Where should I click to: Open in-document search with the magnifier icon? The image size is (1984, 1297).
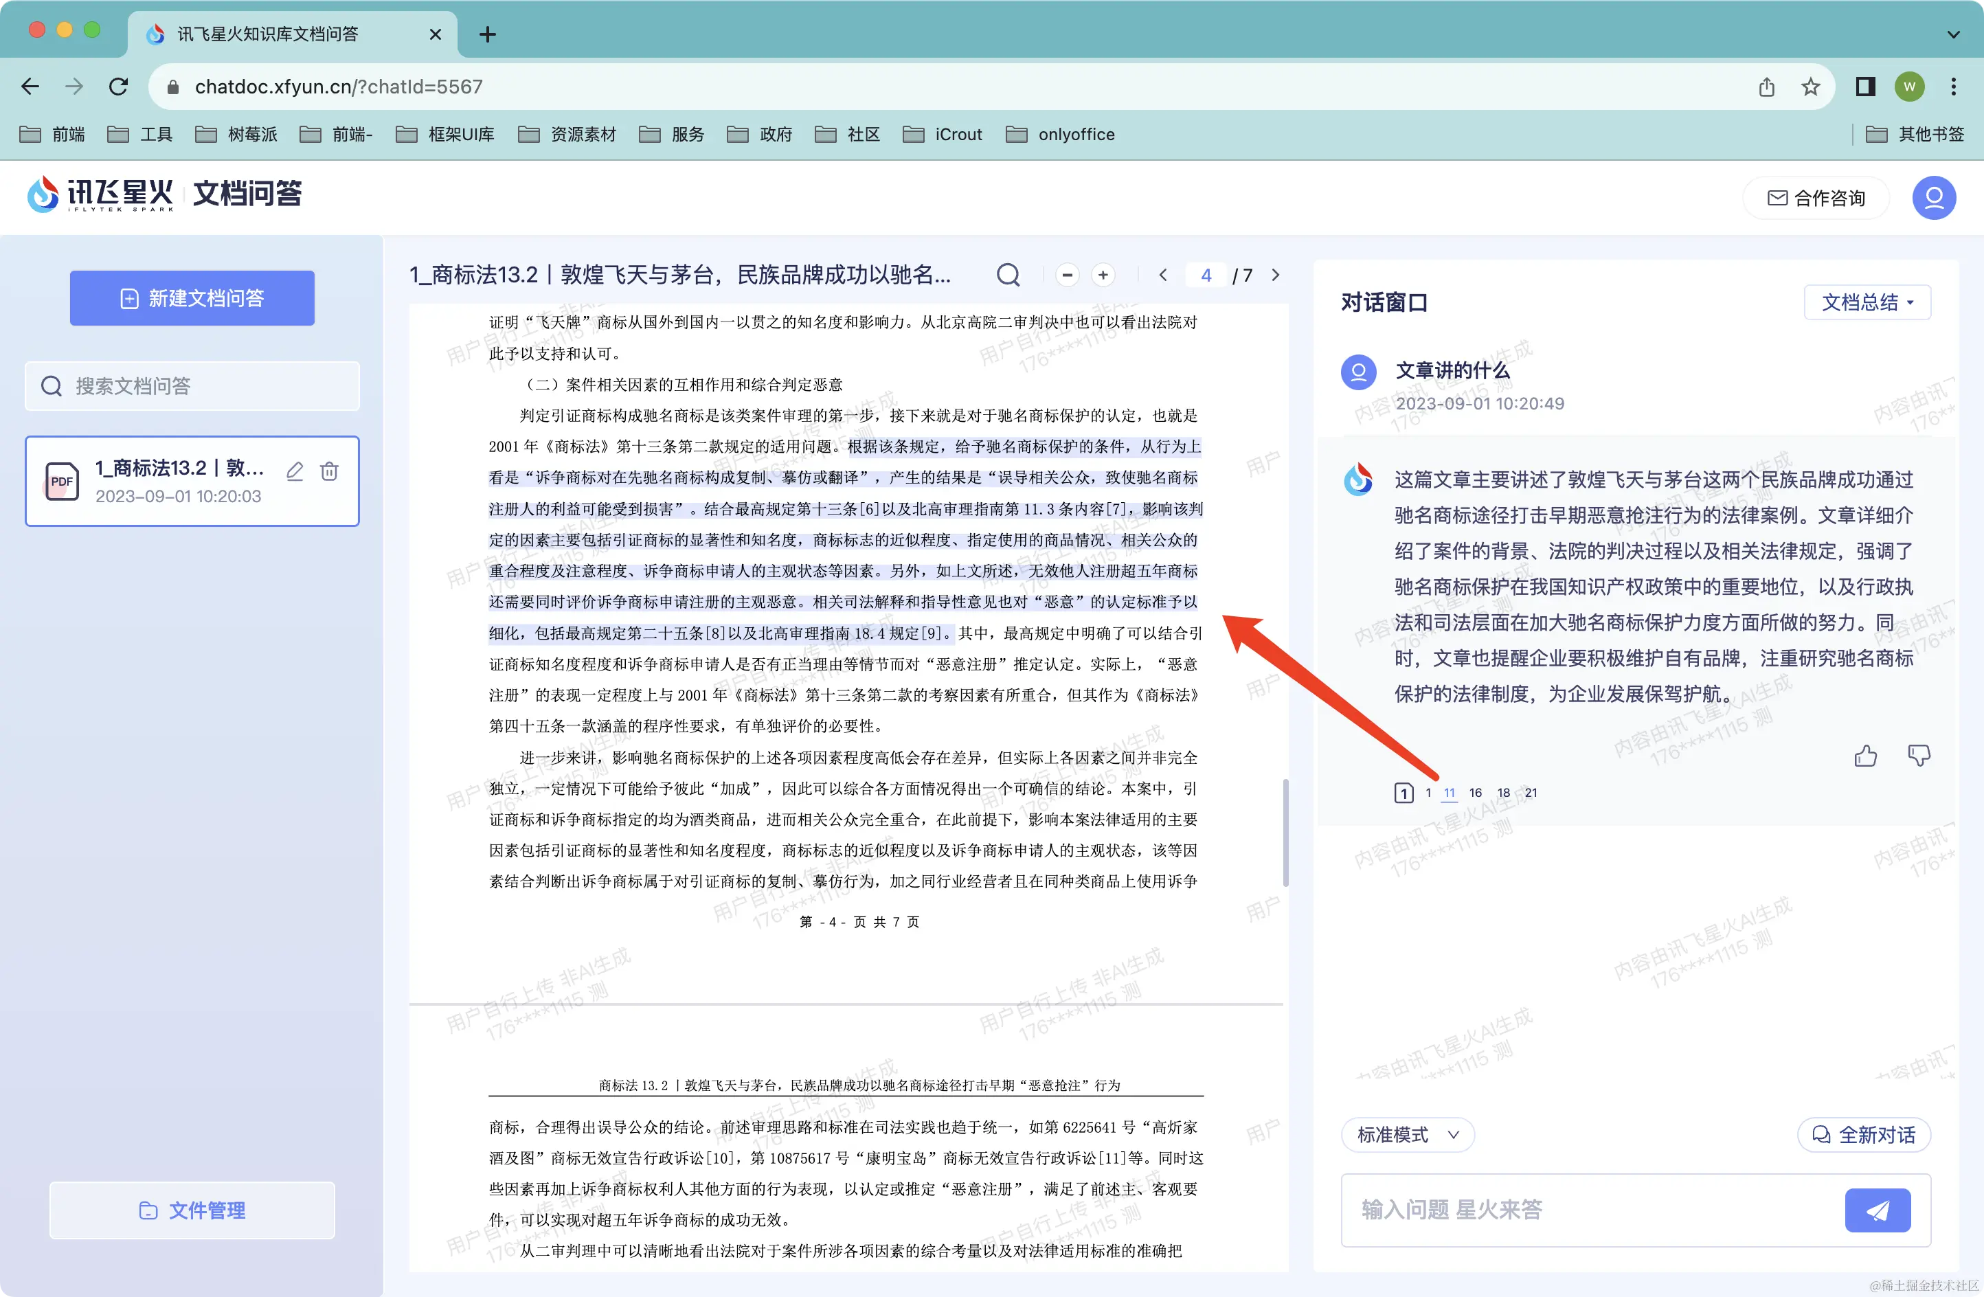(x=1008, y=274)
